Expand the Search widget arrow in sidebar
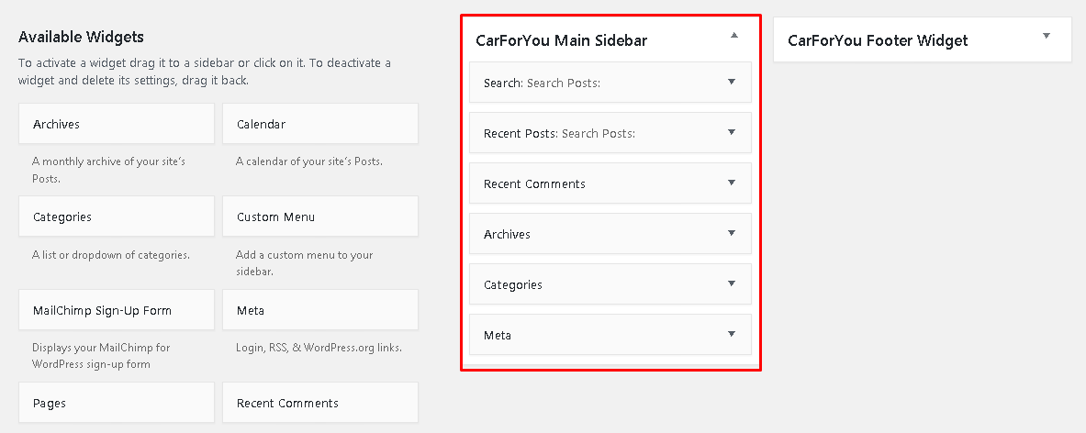The height and width of the screenshot is (433, 1086). (x=732, y=82)
